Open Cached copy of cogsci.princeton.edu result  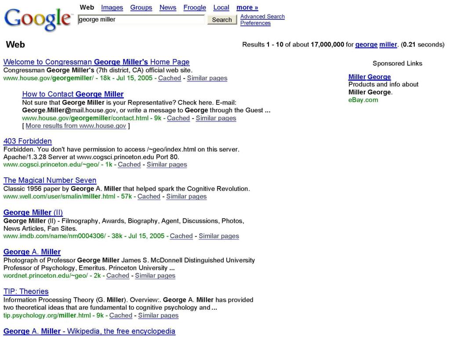pos(129,165)
